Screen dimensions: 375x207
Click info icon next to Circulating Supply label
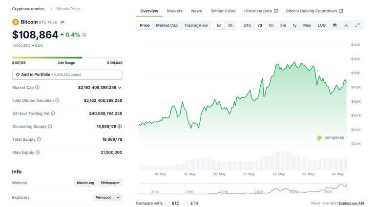coord(50,127)
